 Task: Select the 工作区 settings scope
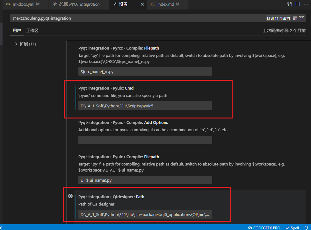coord(32,30)
